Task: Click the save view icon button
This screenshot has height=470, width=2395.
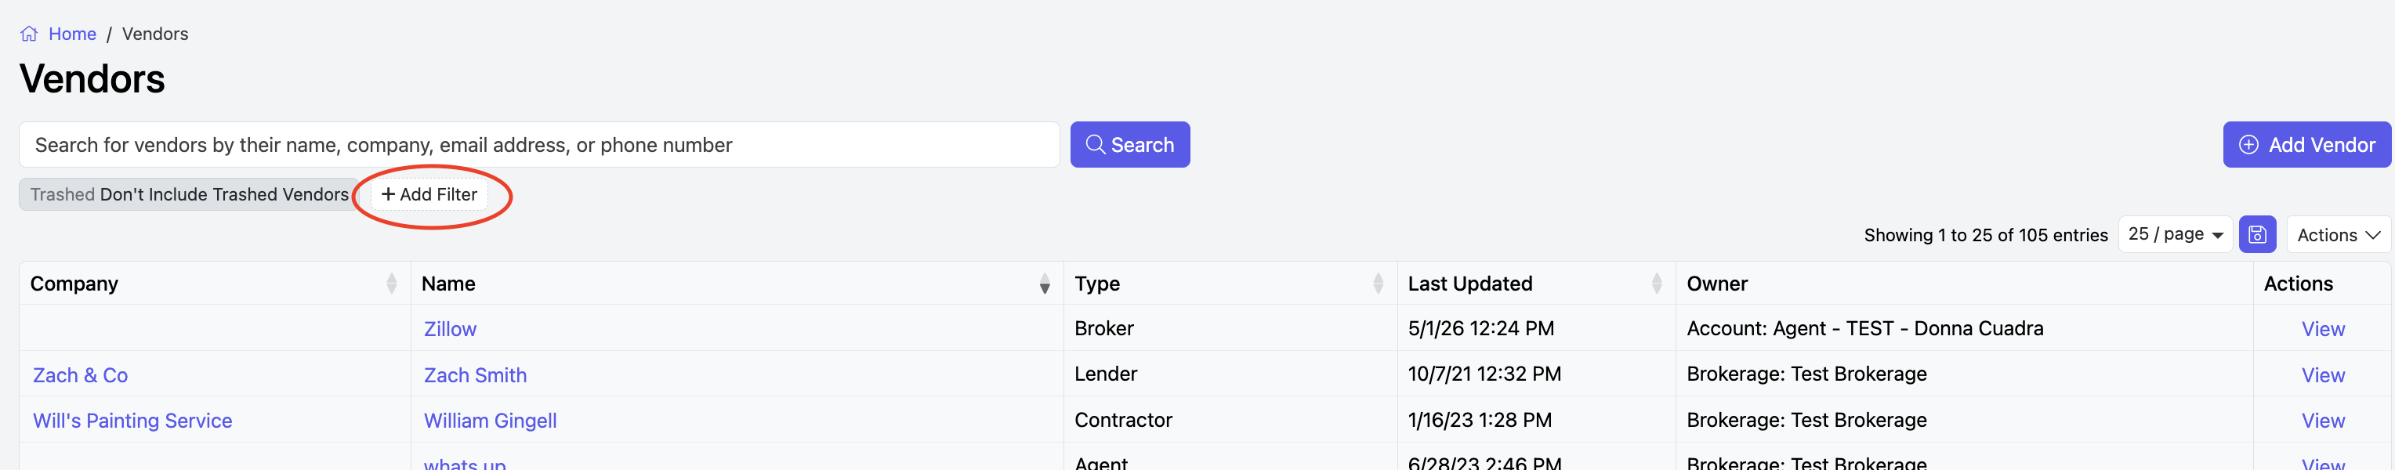Action: 2257,235
